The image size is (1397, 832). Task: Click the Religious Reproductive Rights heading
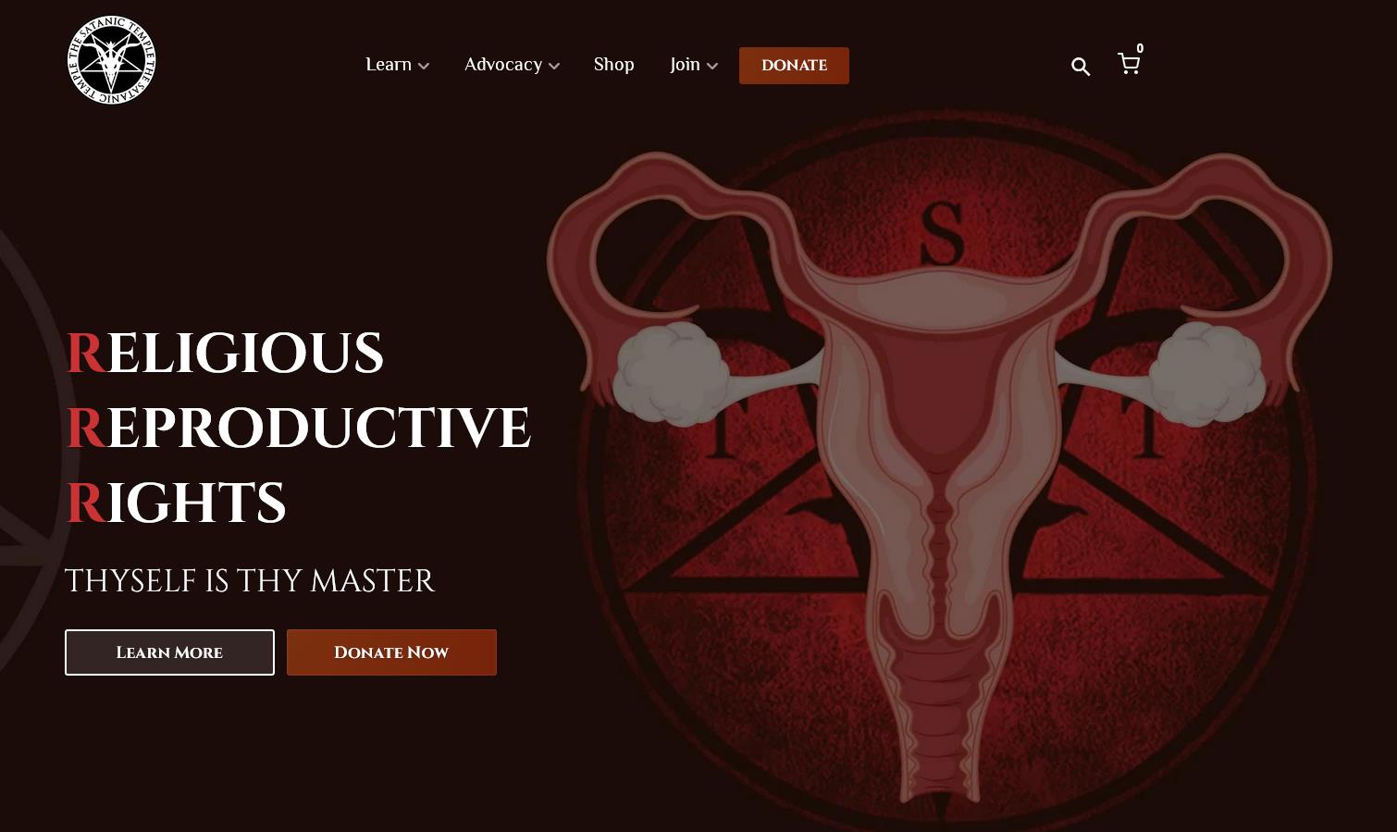[x=298, y=428]
